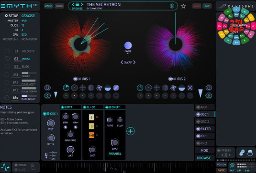This screenshot has width=256, height=173.
Task: Toggle the OTT LOW band button
Action: point(65,127)
